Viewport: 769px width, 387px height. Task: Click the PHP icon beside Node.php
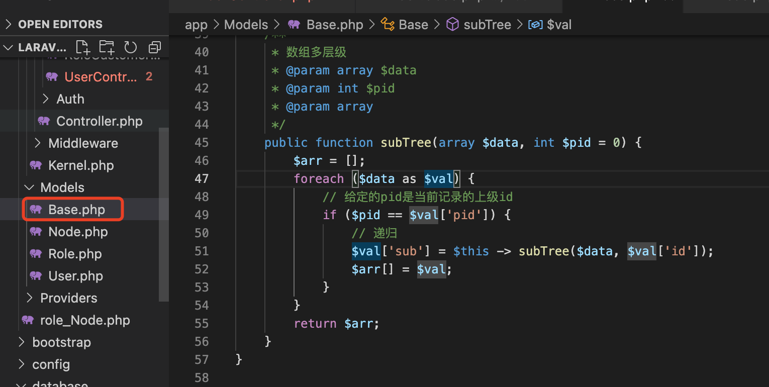[x=36, y=232]
